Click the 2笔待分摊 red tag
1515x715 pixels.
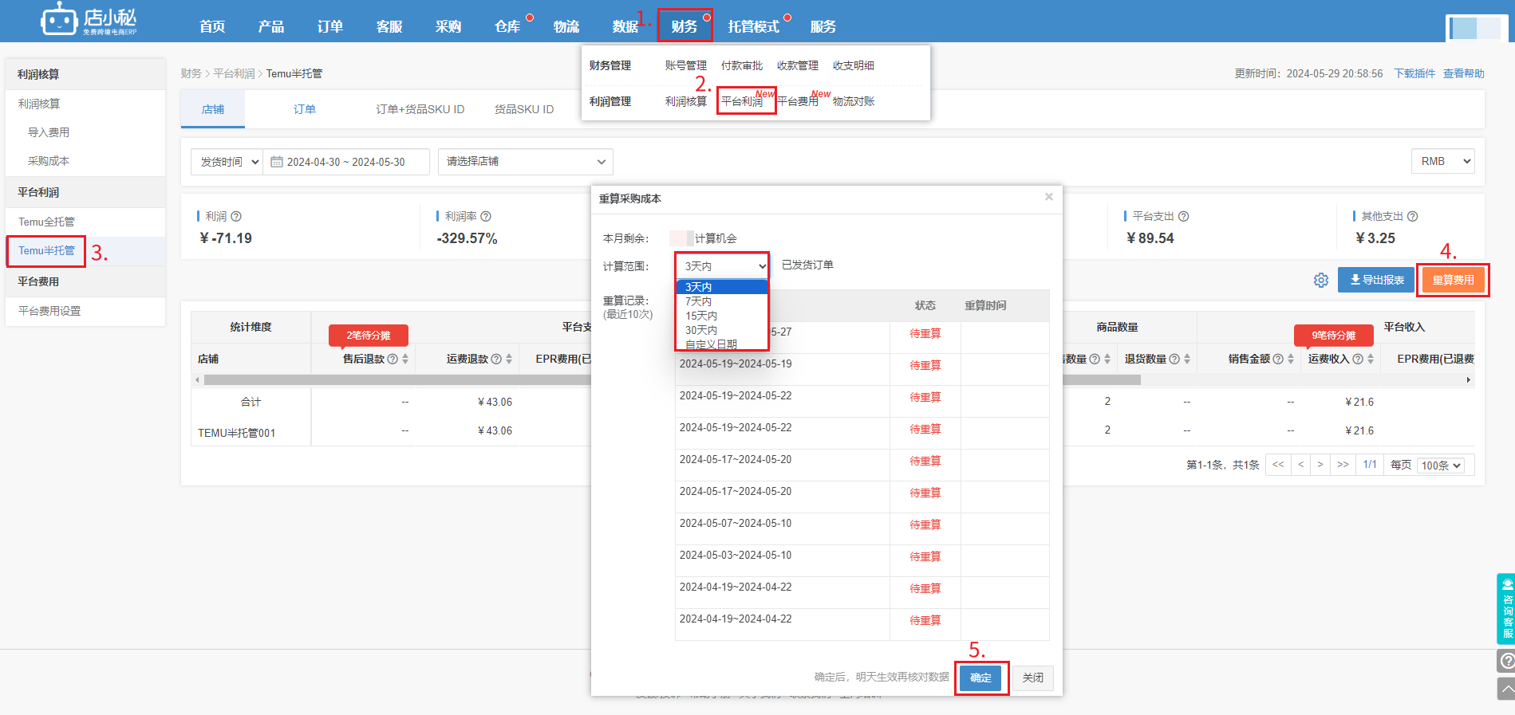click(x=369, y=336)
